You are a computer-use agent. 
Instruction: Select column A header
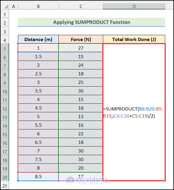(14, 6)
